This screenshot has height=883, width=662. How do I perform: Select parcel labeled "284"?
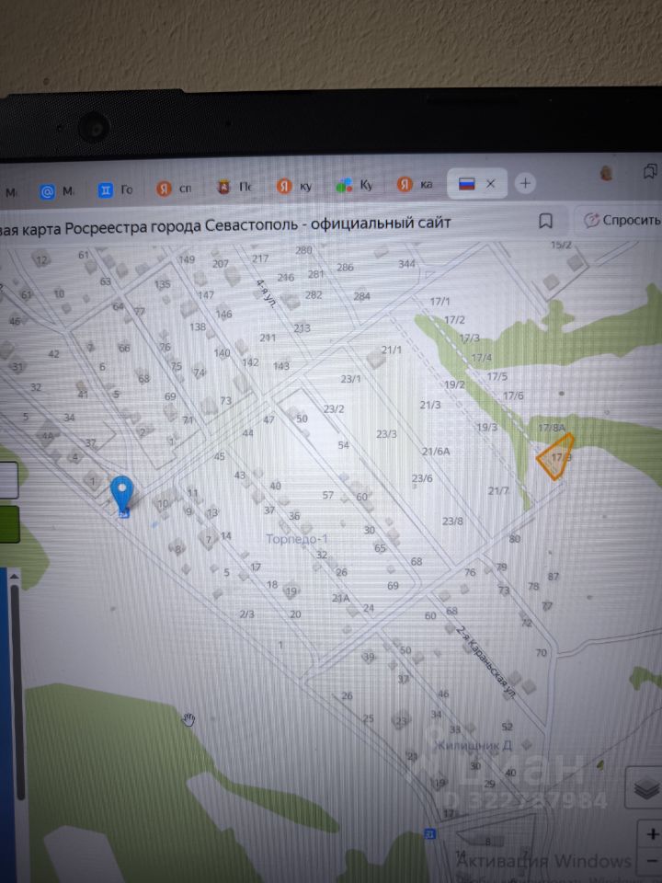[362, 295]
